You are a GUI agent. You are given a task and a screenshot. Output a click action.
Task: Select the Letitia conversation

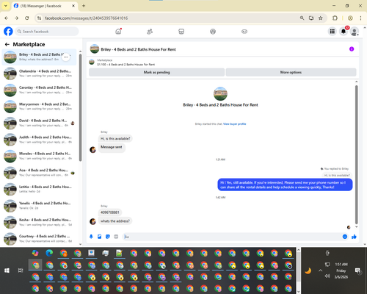pos(39,189)
